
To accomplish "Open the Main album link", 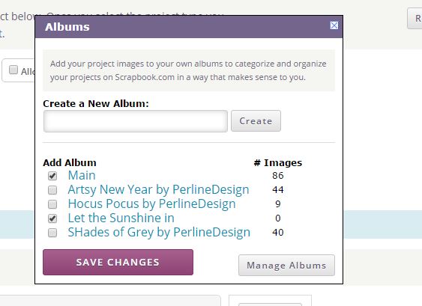I will pos(82,175).
